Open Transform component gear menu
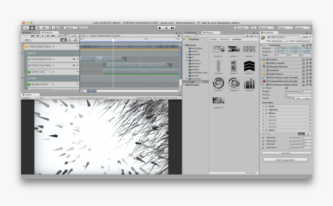This screenshot has height=206, width=333. (311, 45)
